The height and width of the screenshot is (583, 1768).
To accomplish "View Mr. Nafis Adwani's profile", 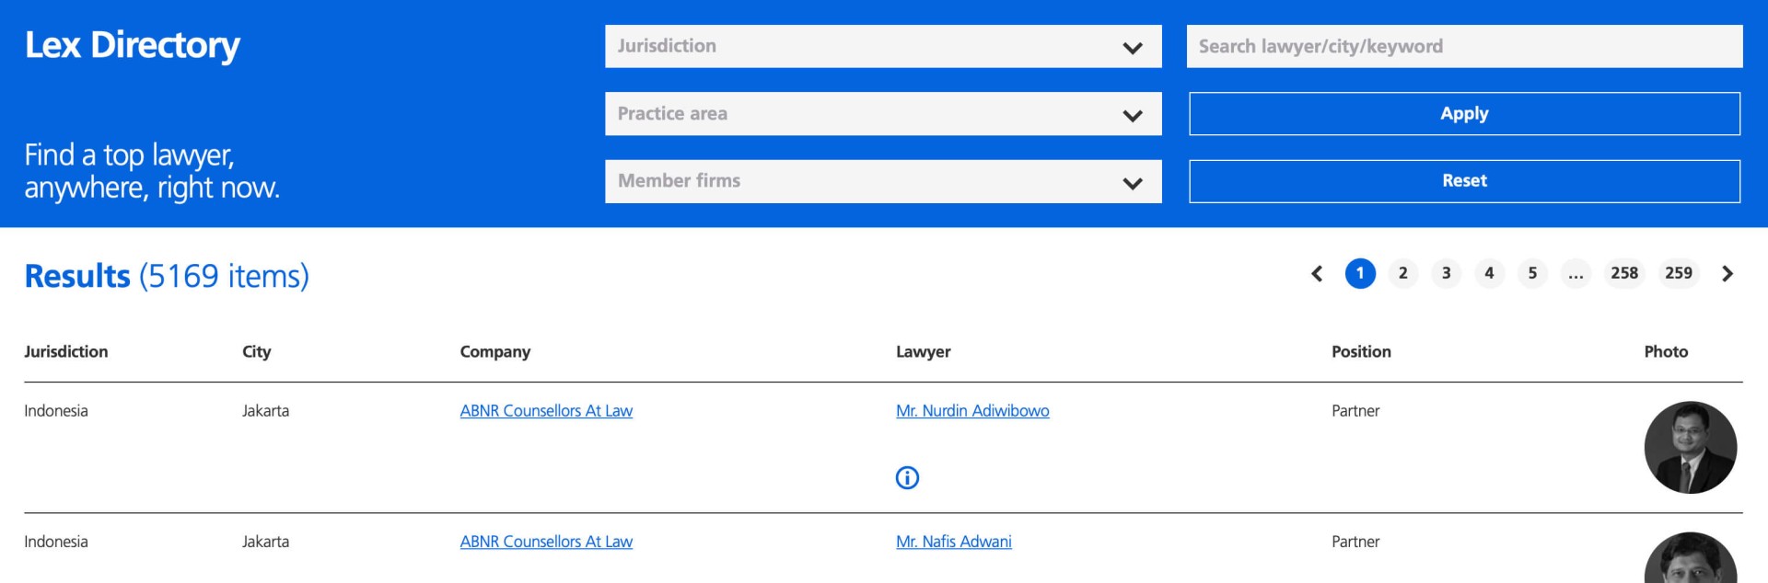I will (954, 542).
